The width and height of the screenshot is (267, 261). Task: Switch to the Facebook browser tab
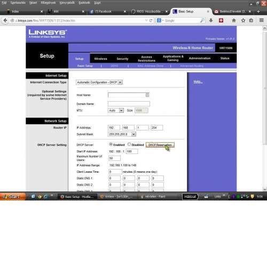tap(108, 11)
